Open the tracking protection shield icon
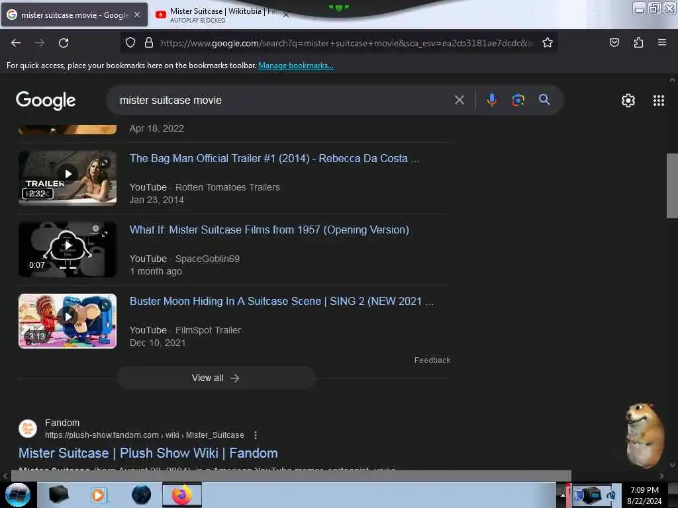This screenshot has width=678, height=508. click(130, 42)
